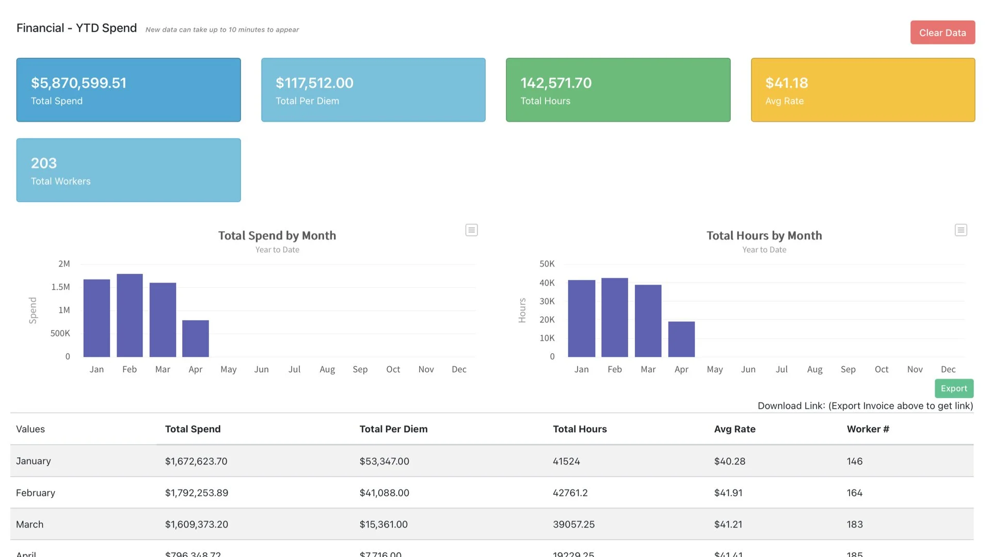Screen dimensions: 991x557
Task: Click the Download Link text
Action: coord(865,406)
